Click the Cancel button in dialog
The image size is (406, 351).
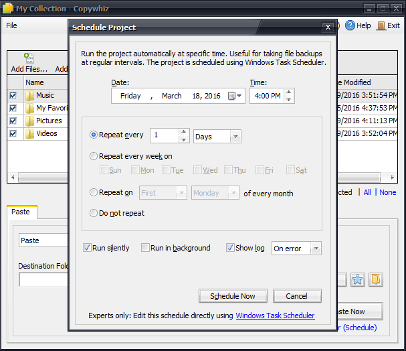coord(297,296)
